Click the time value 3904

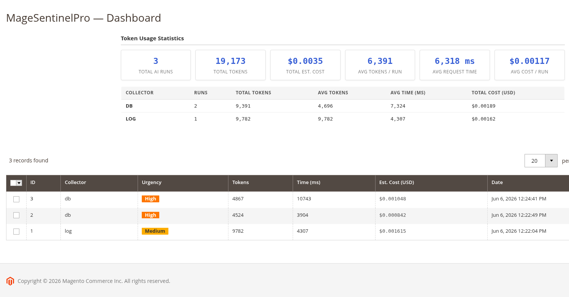point(303,215)
